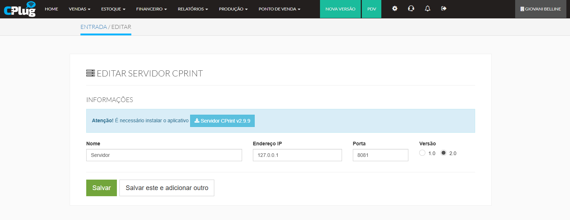Click the Informações section label

click(110, 100)
